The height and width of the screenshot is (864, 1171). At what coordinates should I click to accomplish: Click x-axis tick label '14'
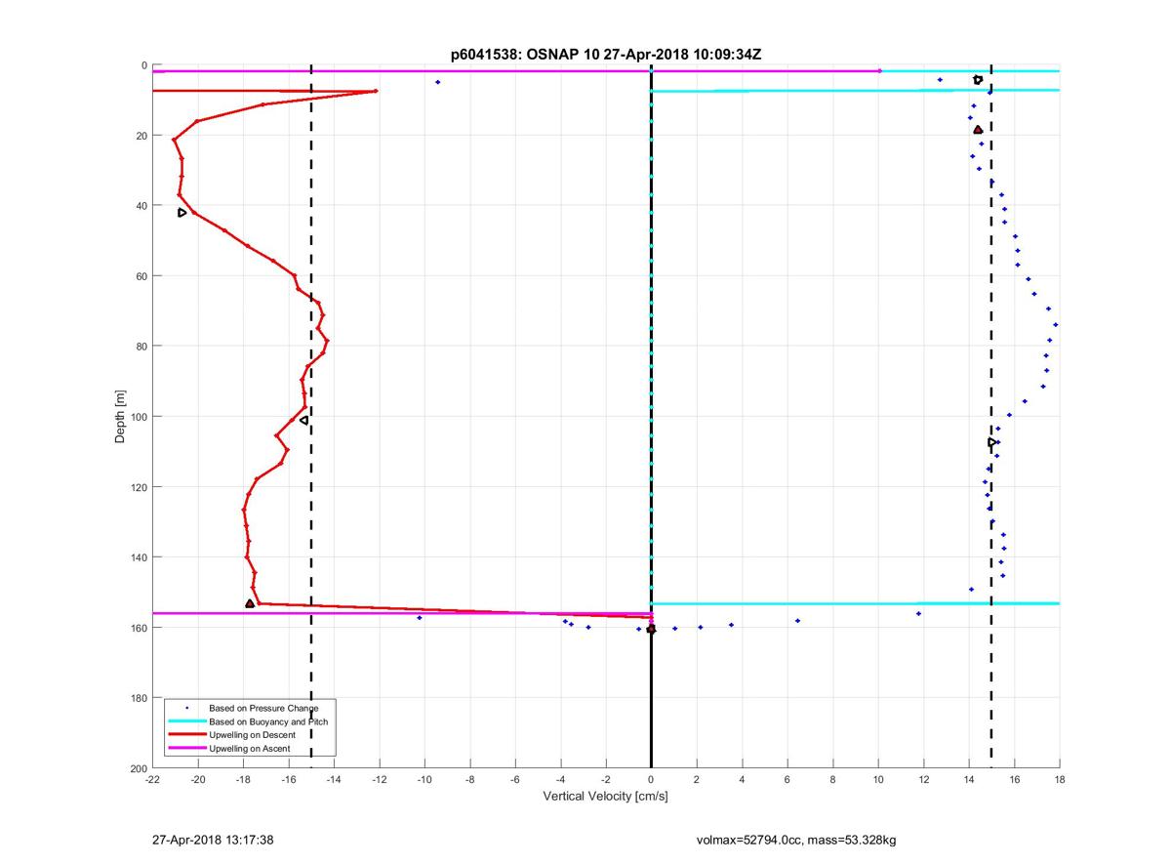[x=969, y=780]
